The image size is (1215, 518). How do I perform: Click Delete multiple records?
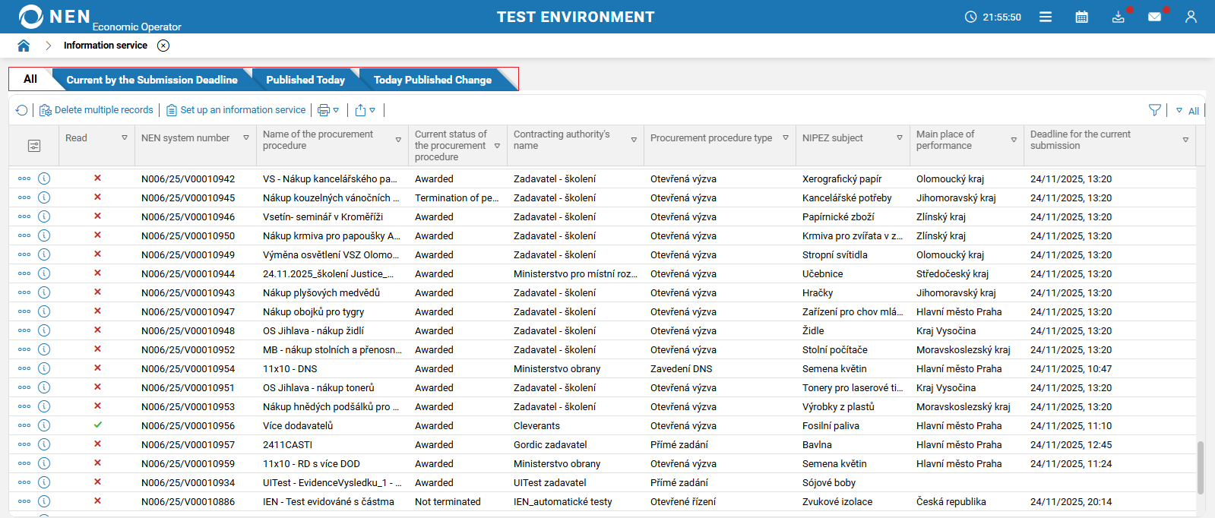pyautogui.click(x=97, y=110)
